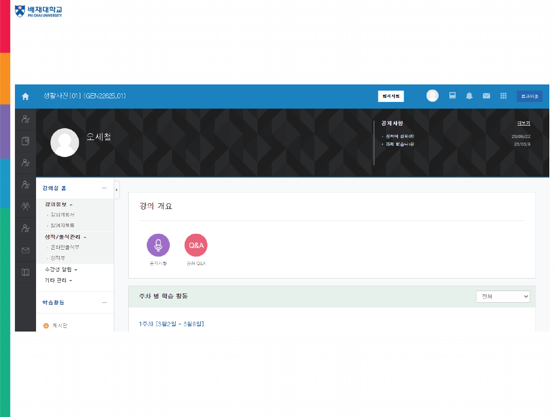
Task: Click the 더보기 link beside 공지사항
Action: tap(524, 124)
